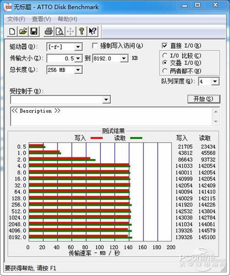
Task: Open a saved benchmark with folder icon
Action: (23, 31)
